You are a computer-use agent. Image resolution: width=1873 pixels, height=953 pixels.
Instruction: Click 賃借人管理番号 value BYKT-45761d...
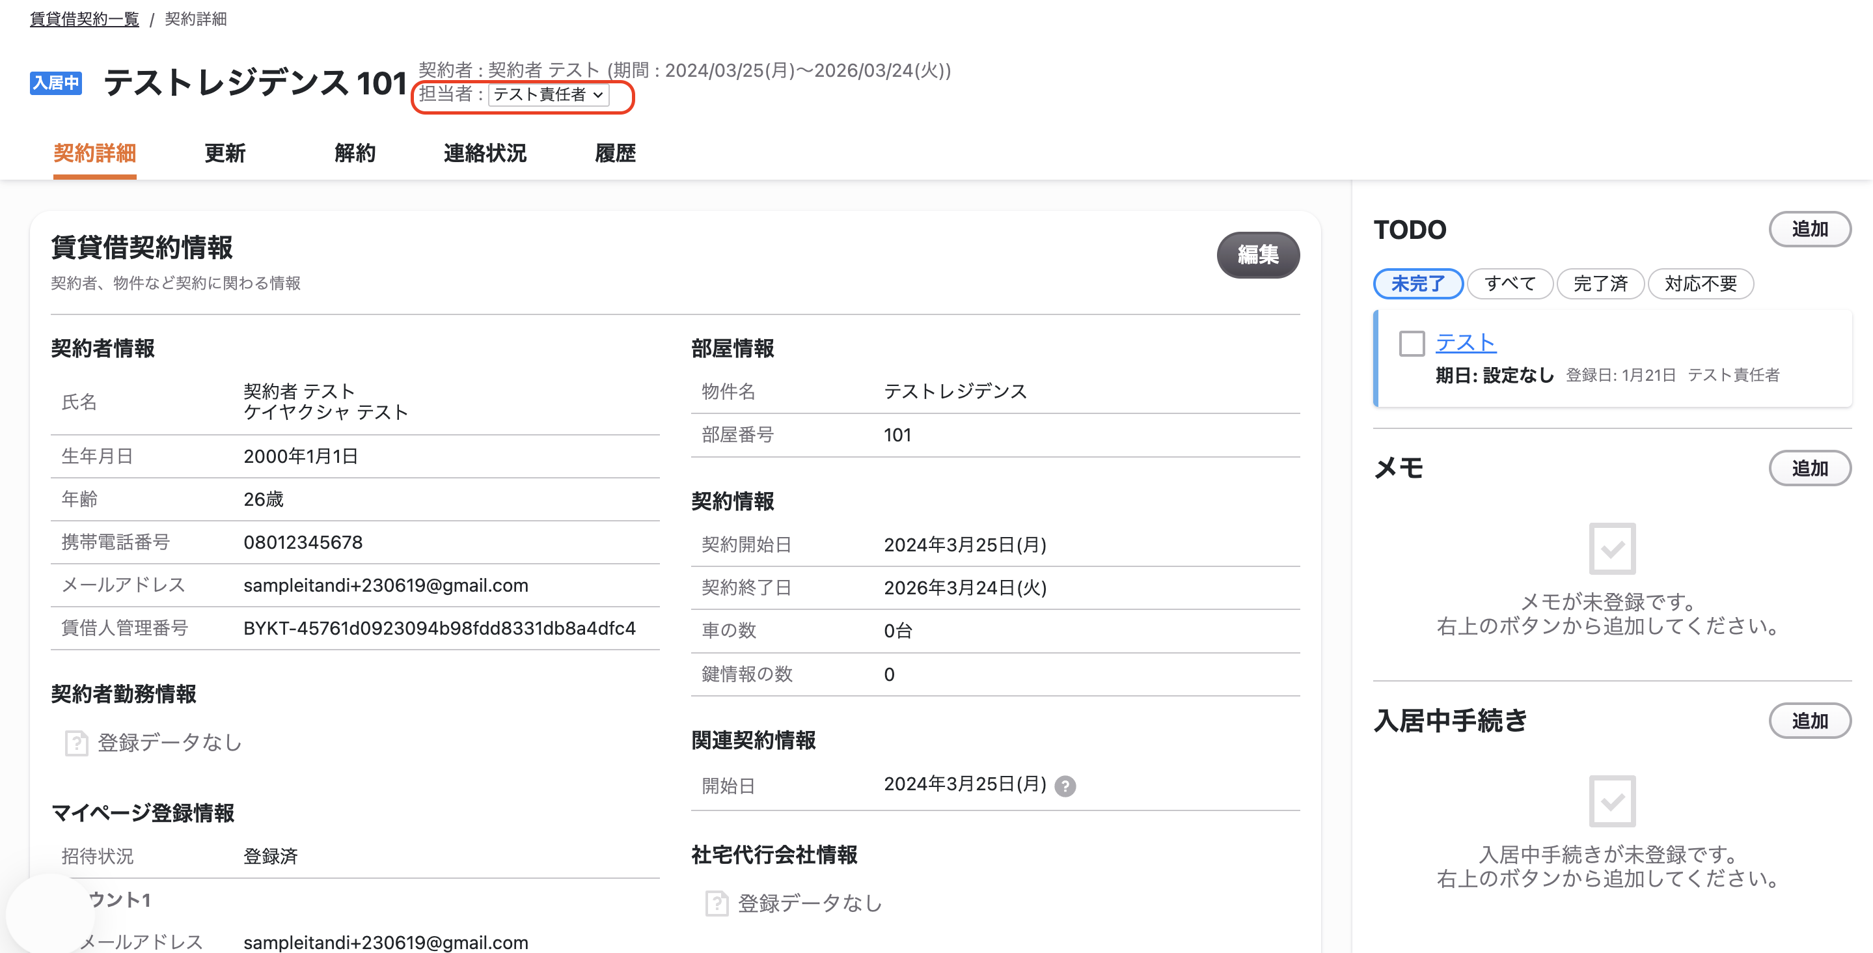point(439,628)
